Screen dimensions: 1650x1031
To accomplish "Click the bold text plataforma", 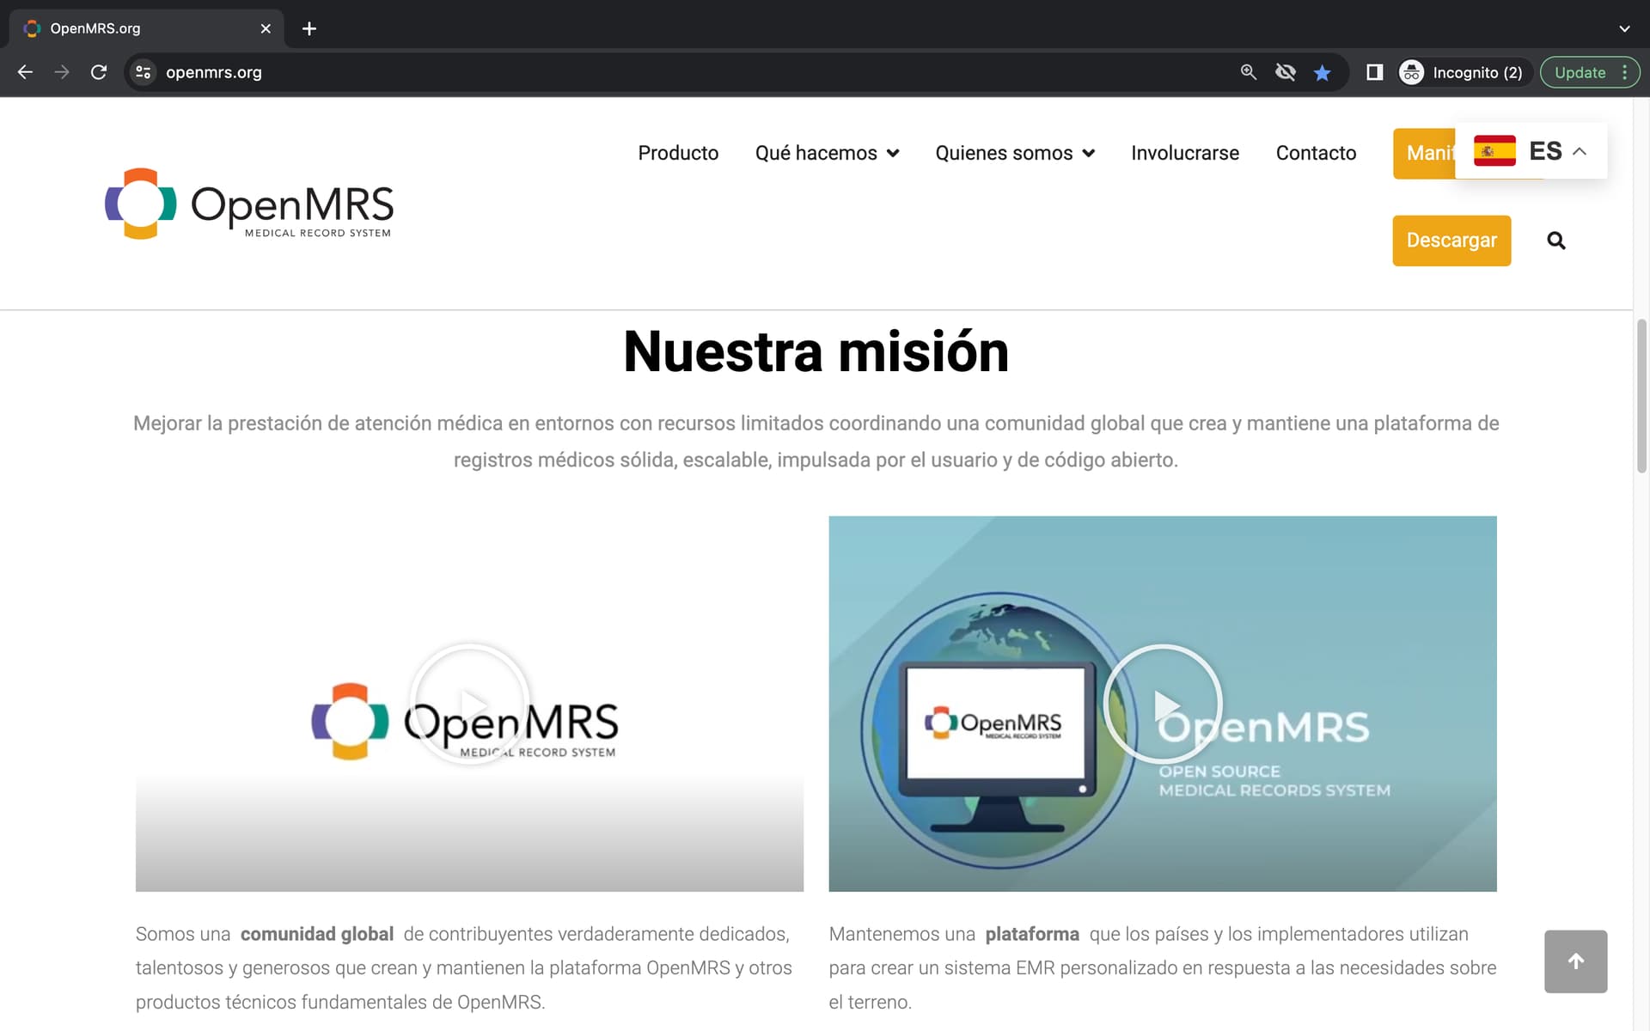I will (1031, 934).
